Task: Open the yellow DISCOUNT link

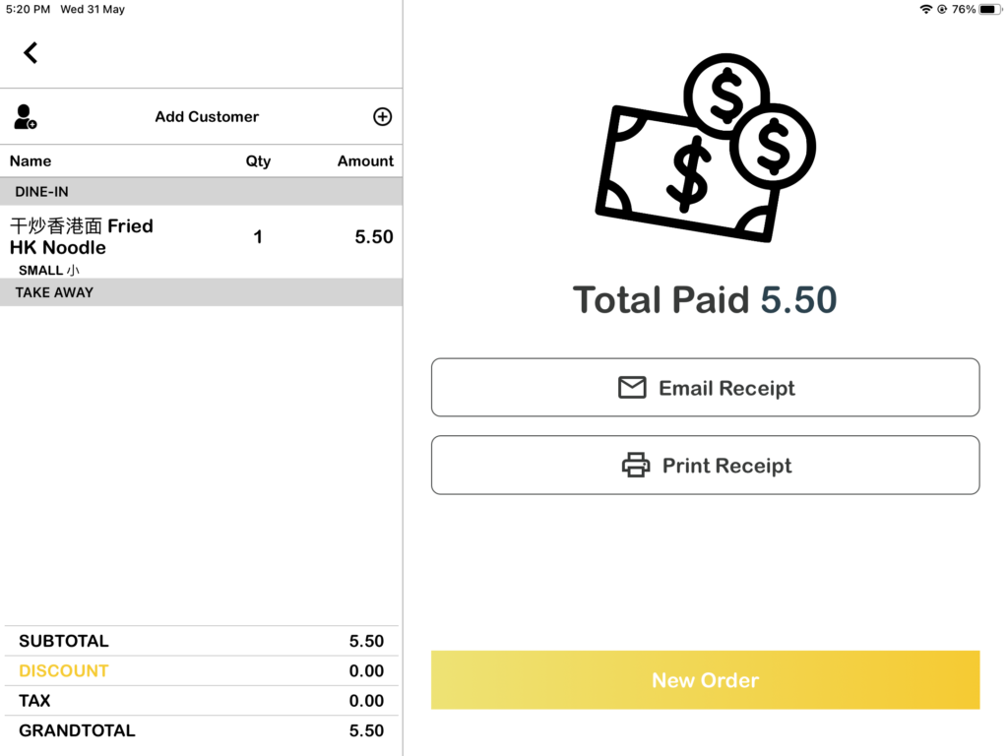Action: 63,671
